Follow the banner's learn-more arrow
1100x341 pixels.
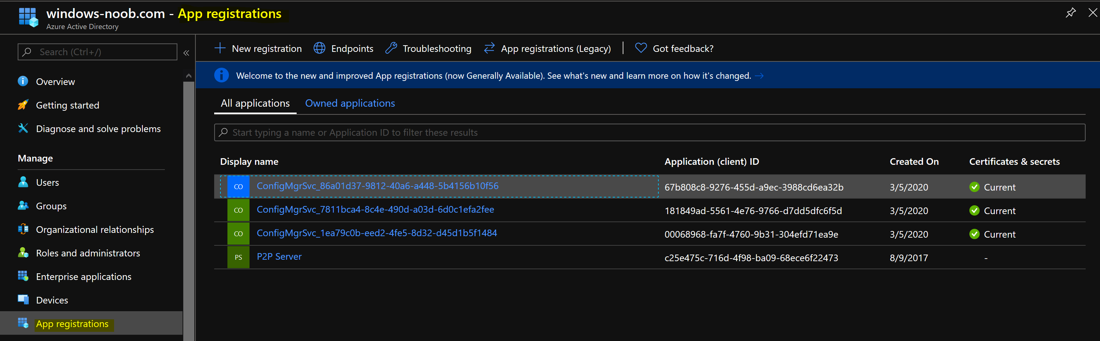[759, 75]
